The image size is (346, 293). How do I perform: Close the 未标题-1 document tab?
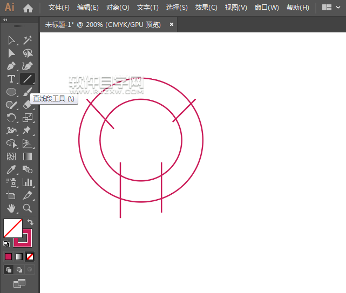point(172,24)
